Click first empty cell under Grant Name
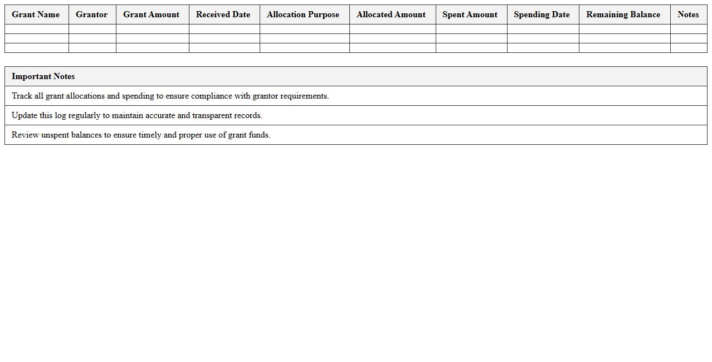The image size is (712, 362). (36, 29)
